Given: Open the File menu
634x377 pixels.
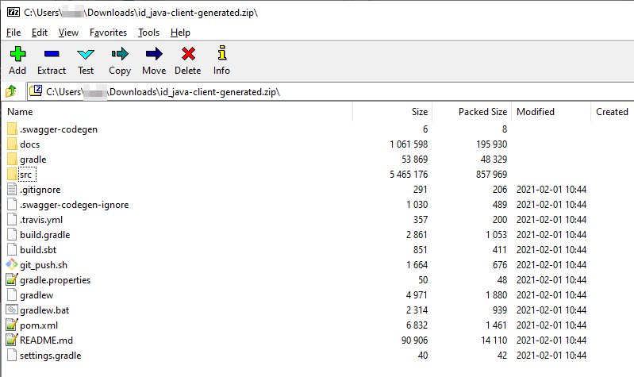Looking at the screenshot, I should (x=13, y=33).
